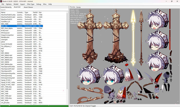Select the Equip_21169_1.skel row
The width and height of the screenshot is (180, 107).
coord(22,85)
